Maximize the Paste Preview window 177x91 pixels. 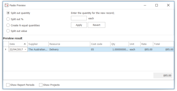point(157,5)
